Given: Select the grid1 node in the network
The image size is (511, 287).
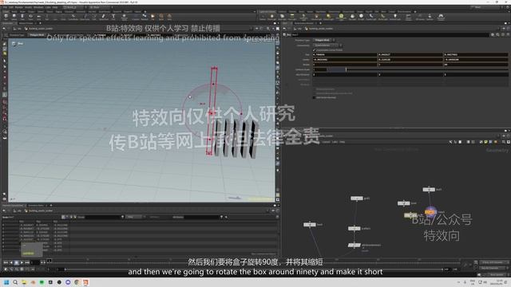Looking at the screenshot, I should [x=357, y=199].
